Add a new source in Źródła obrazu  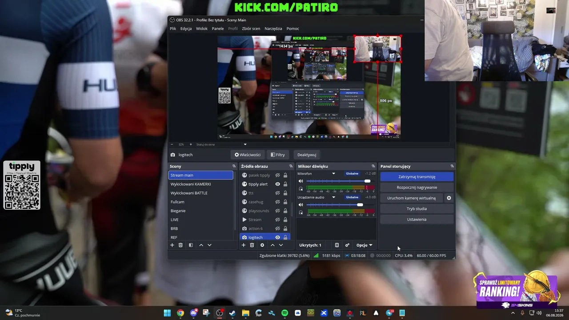(x=243, y=245)
